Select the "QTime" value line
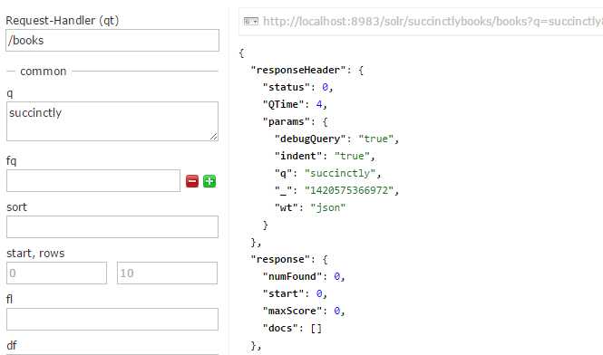603x355 pixels. (295, 104)
